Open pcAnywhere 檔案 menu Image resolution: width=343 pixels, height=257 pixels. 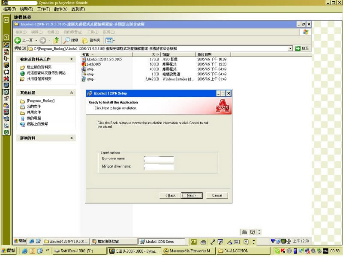click(x=9, y=9)
